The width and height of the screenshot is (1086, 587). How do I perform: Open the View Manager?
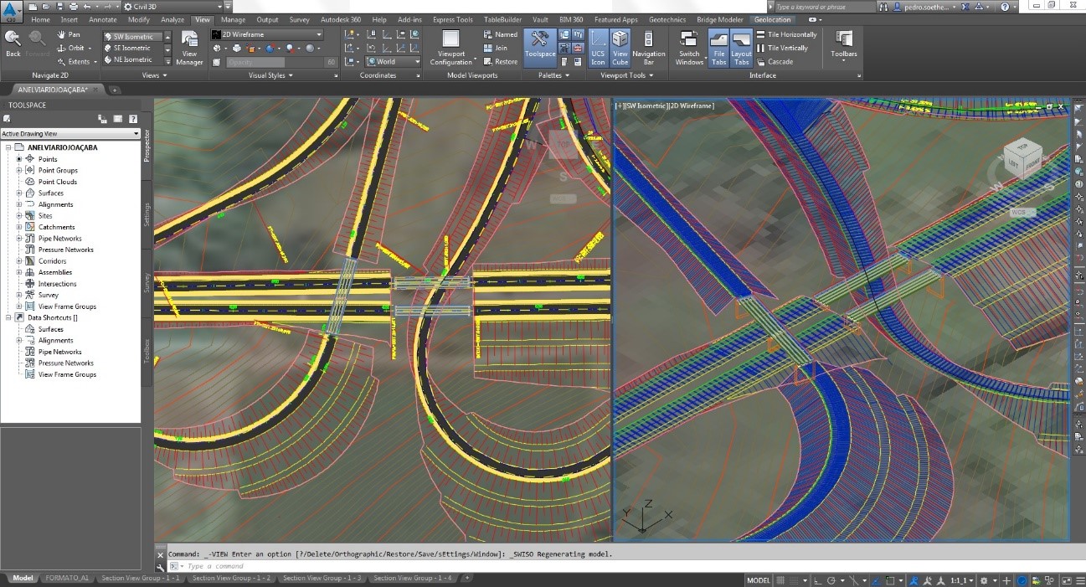tap(189, 47)
